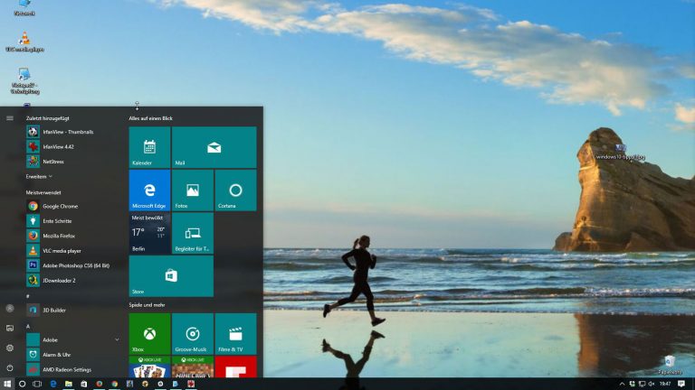Open the Cortana tile
695x390 pixels.
[235, 190]
